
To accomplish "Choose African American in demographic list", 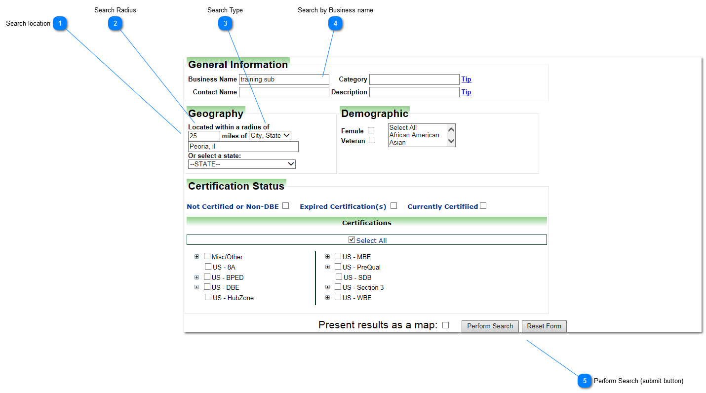I will (x=414, y=135).
